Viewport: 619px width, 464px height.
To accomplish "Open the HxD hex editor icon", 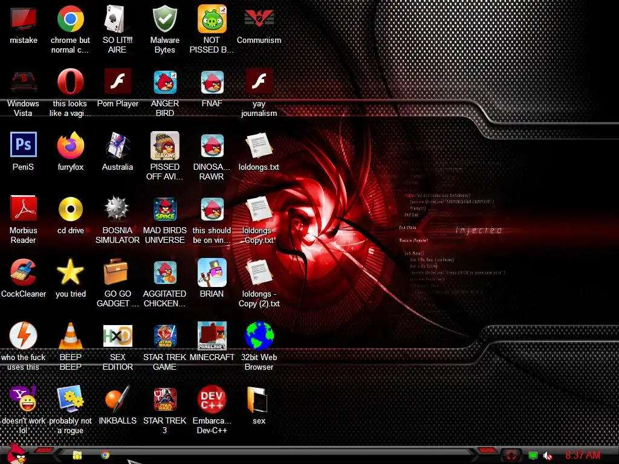I will point(117,336).
